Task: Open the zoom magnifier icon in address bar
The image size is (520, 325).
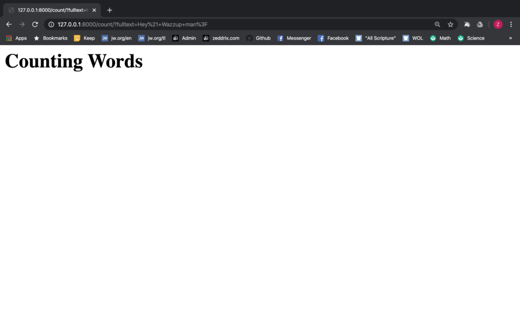Action: (437, 24)
